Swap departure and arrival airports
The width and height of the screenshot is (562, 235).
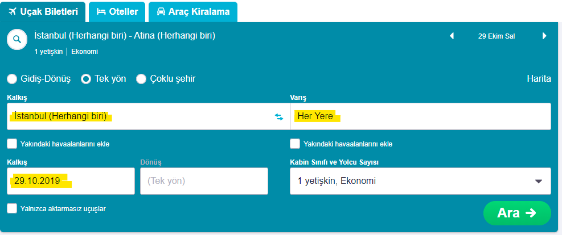[279, 116]
